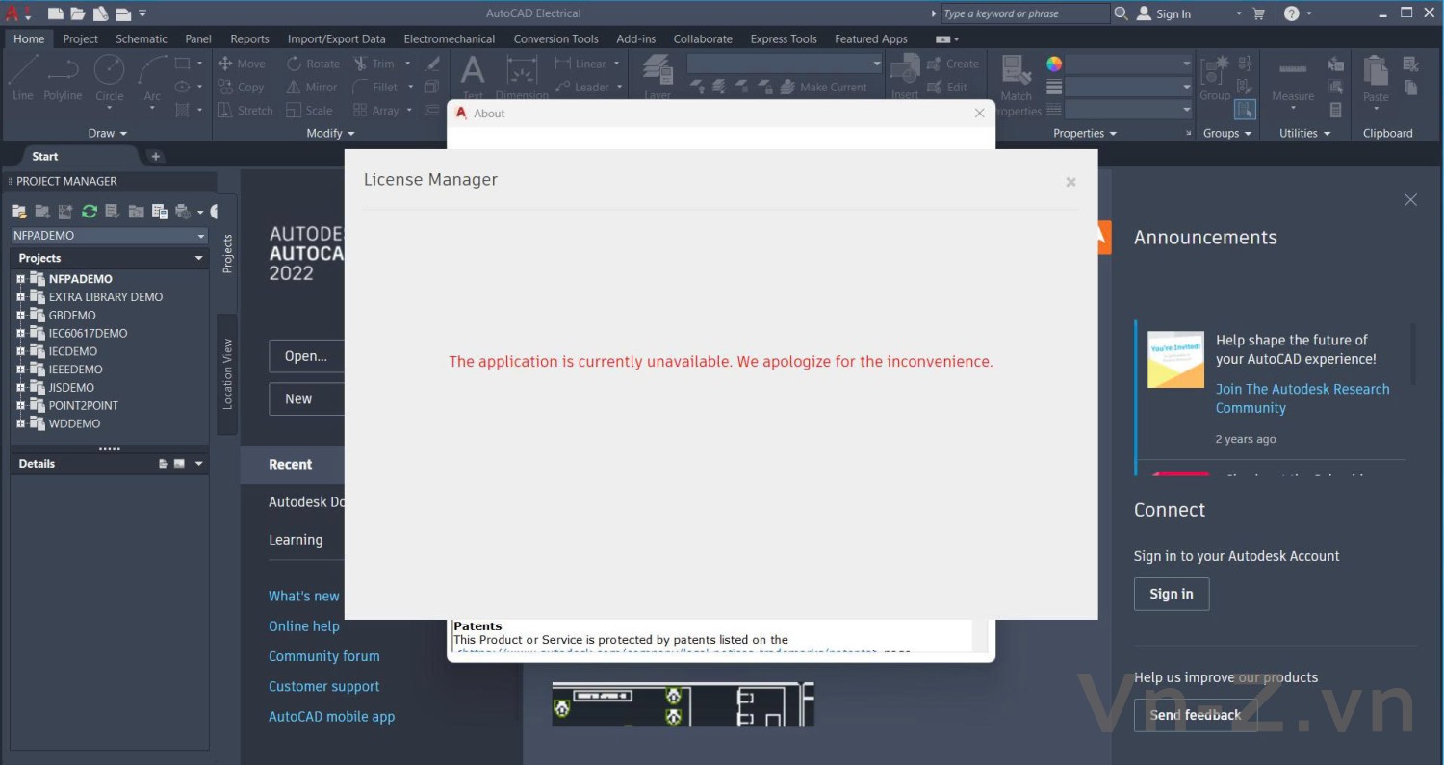Expand the NFPADEMO project tree node
Screen dimensions: 1444x765
point(19,279)
